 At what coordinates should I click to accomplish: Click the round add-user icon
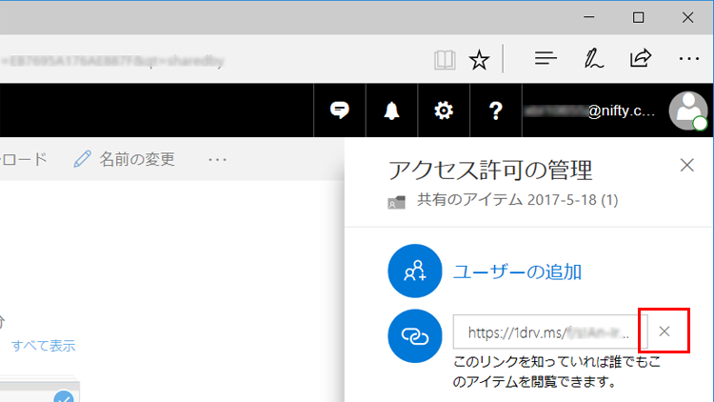pyautogui.click(x=415, y=271)
